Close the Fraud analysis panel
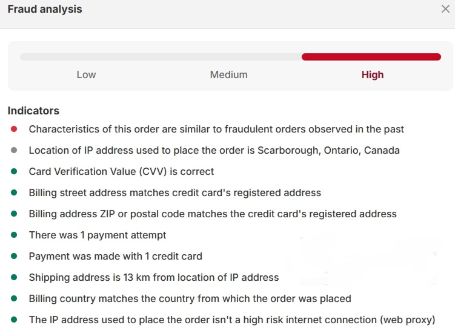The image size is (455, 328). pyautogui.click(x=445, y=9)
